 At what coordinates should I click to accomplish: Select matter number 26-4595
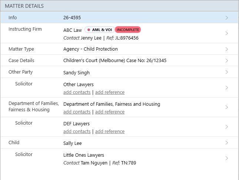[x=72, y=18]
